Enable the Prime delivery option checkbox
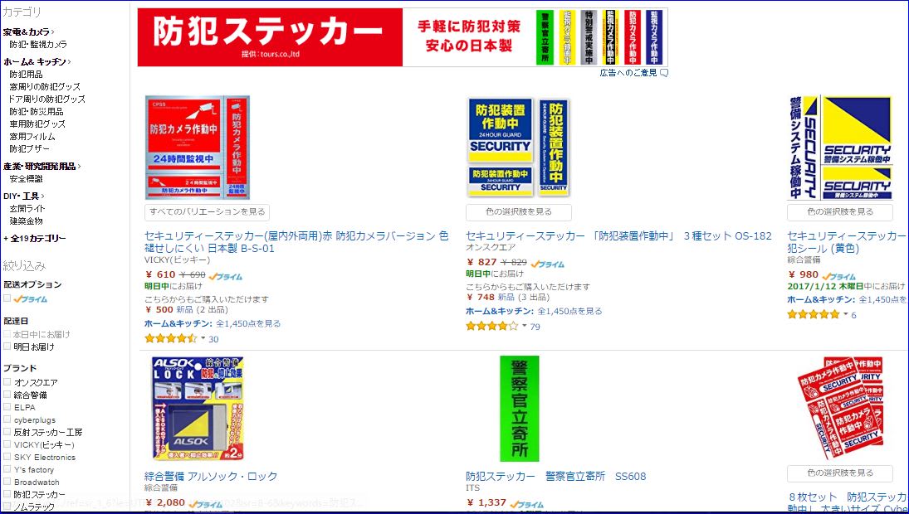Screen dimensions: 909x514 point(7,298)
